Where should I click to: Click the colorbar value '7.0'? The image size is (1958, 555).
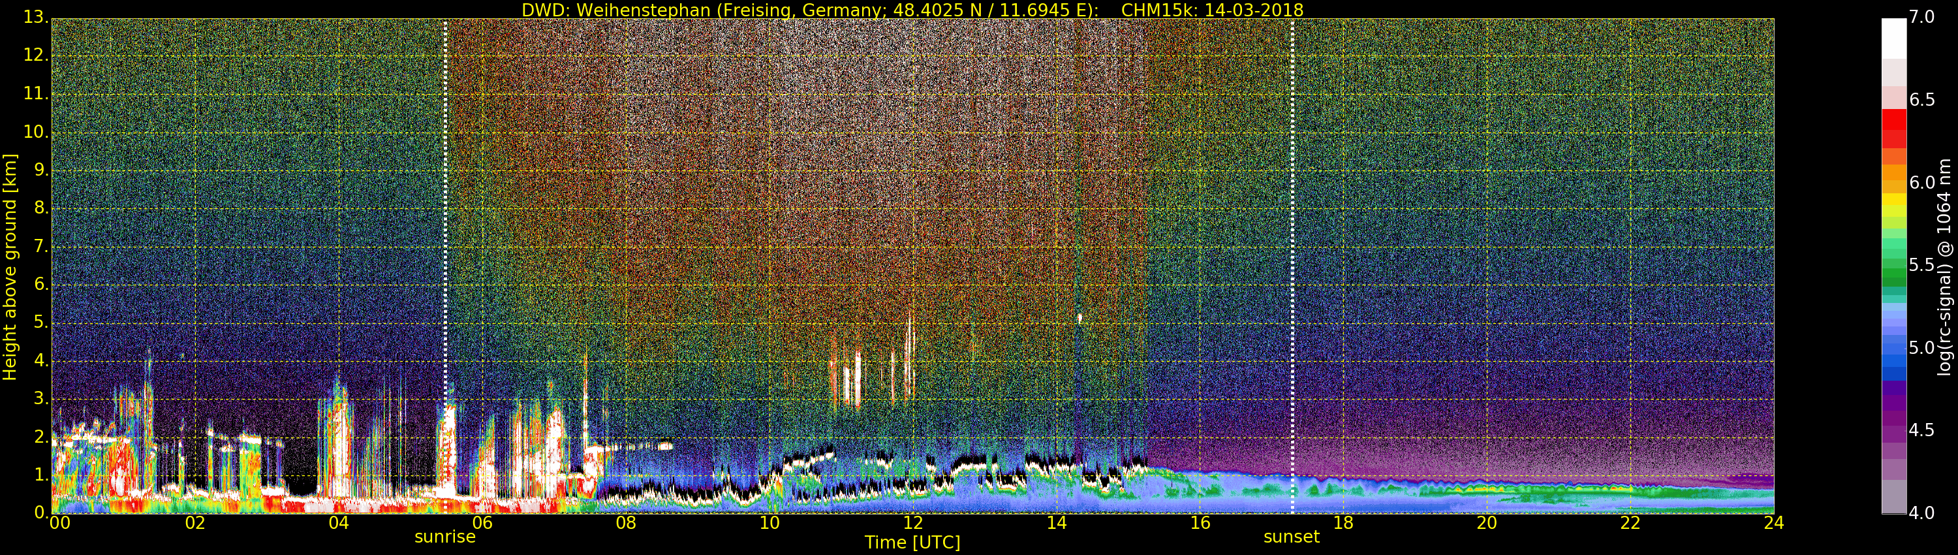tap(1921, 18)
